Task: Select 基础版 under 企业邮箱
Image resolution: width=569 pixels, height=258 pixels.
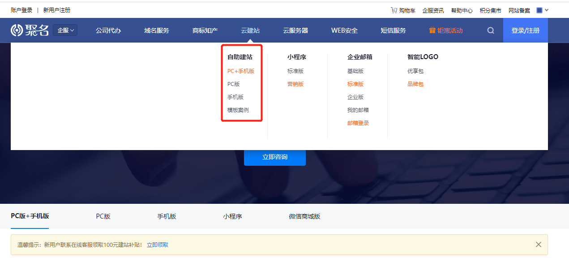Action: tap(355, 71)
